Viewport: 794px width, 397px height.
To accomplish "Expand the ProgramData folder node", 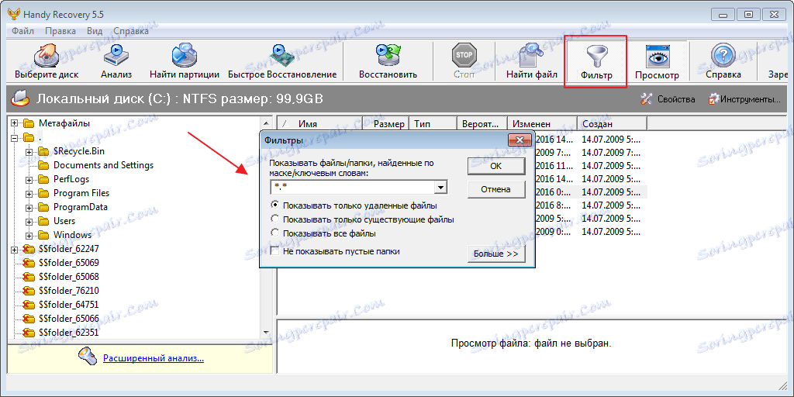I will click(29, 207).
